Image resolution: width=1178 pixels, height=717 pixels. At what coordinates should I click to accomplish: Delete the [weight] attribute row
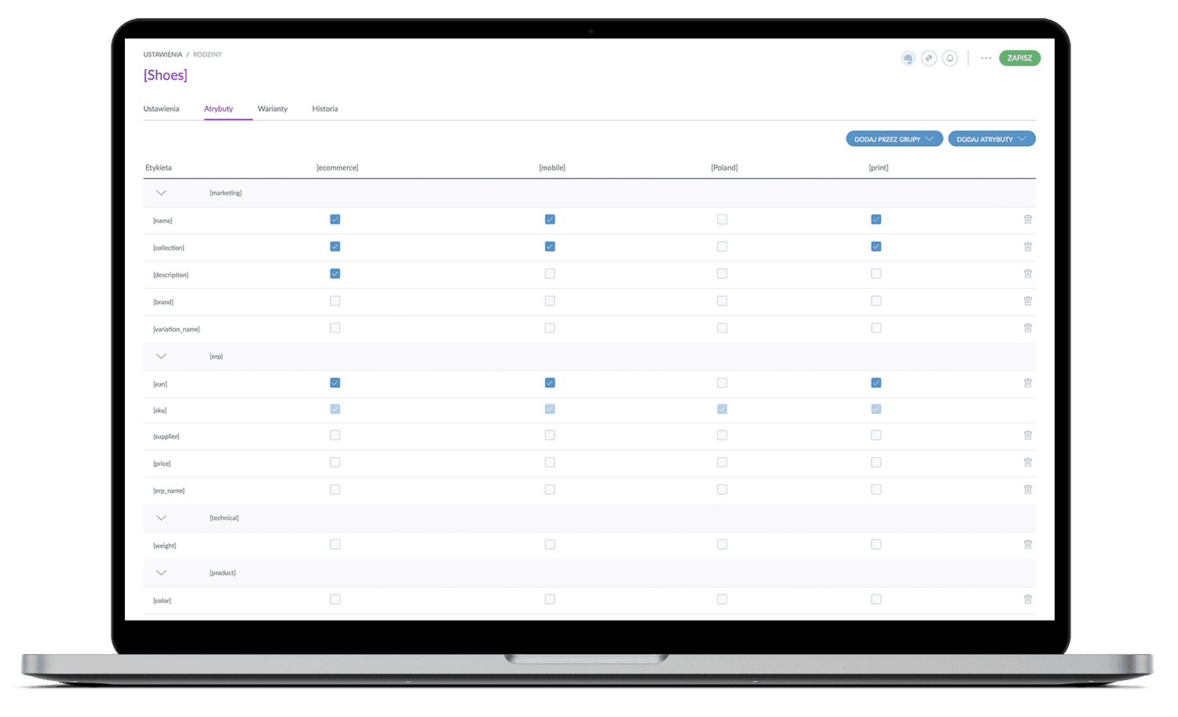pos(1027,544)
